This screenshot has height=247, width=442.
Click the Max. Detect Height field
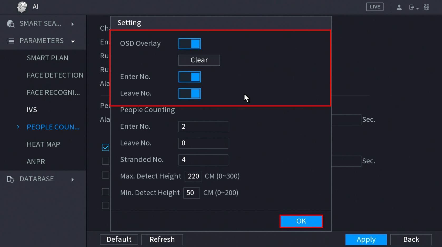pyautogui.click(x=193, y=176)
